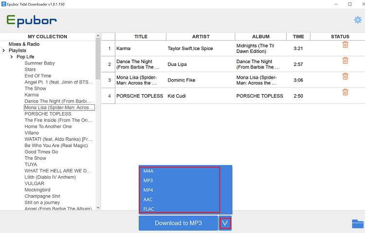The height and width of the screenshot is (233, 365).
Task: Select WHAT THE HELL ARE WE D...
Action: click(x=58, y=171)
